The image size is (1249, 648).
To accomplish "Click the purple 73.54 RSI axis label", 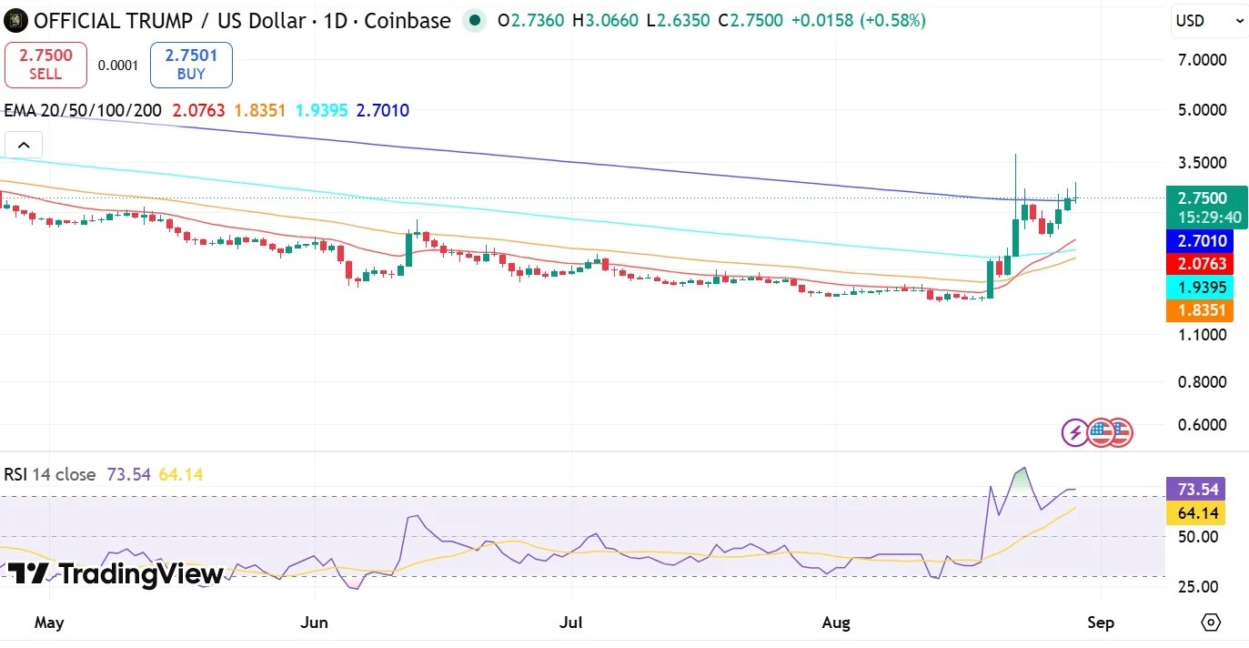I will pos(1196,490).
